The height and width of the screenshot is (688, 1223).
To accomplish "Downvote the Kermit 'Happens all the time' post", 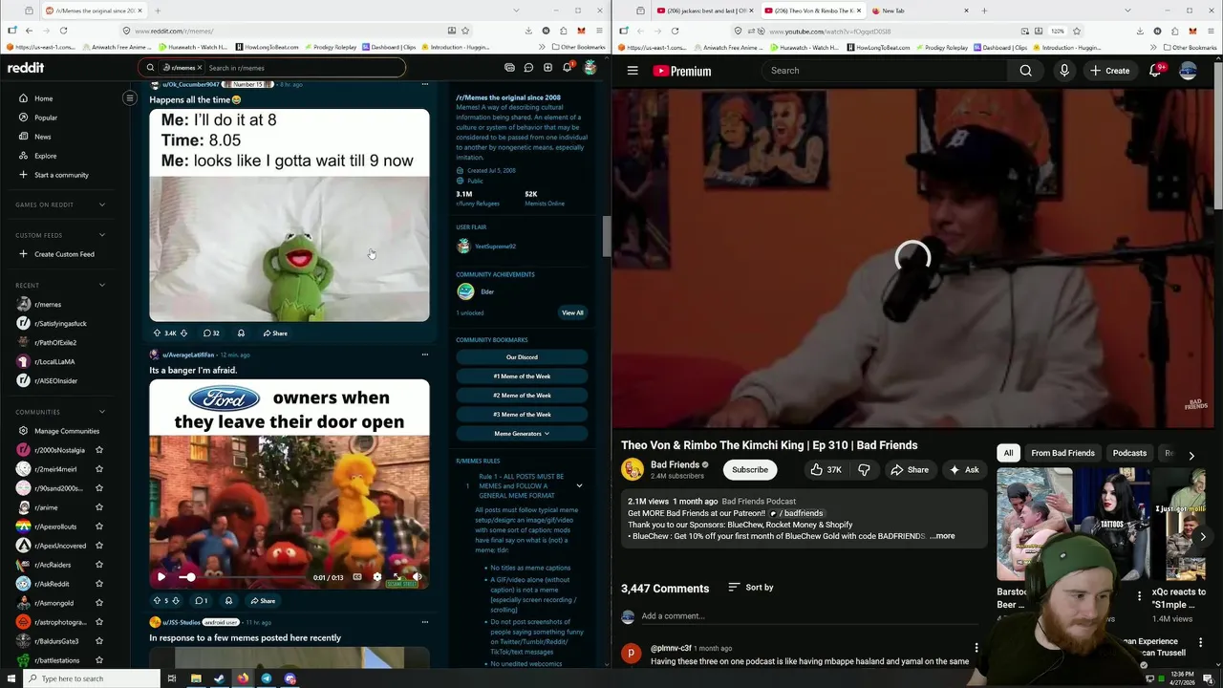I will (183, 333).
